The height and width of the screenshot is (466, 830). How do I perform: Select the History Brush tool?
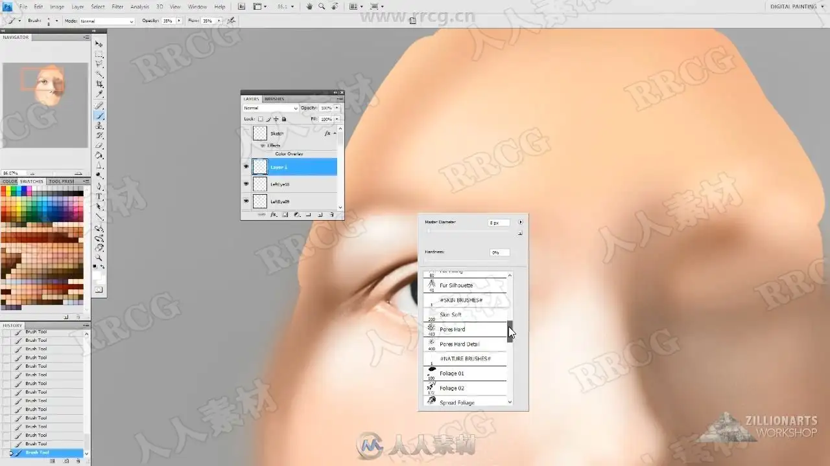99,136
